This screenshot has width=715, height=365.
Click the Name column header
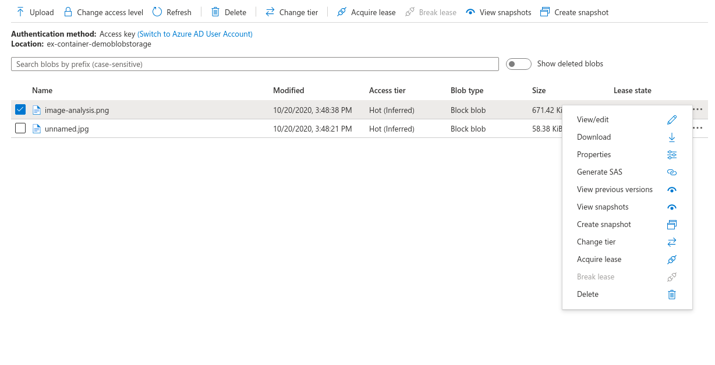point(42,90)
